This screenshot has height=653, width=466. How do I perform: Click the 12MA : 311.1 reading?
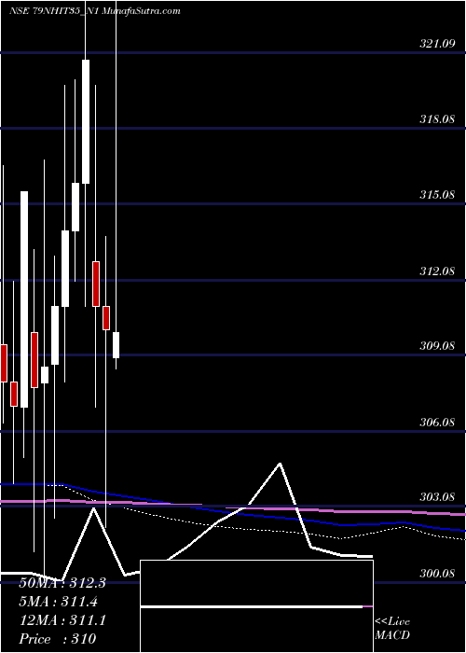point(62,620)
